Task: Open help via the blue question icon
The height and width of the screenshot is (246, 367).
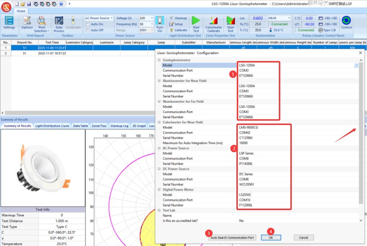Action: click(61, 4)
